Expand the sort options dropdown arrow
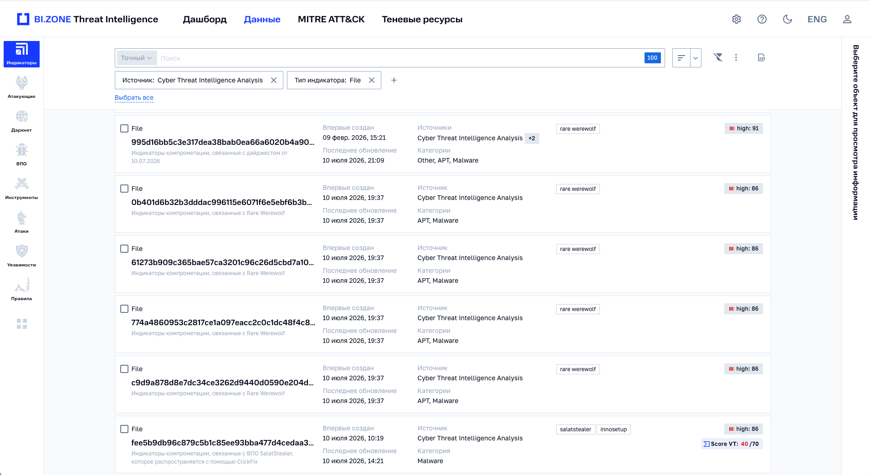Screen dimensions: 870x475 point(696,58)
